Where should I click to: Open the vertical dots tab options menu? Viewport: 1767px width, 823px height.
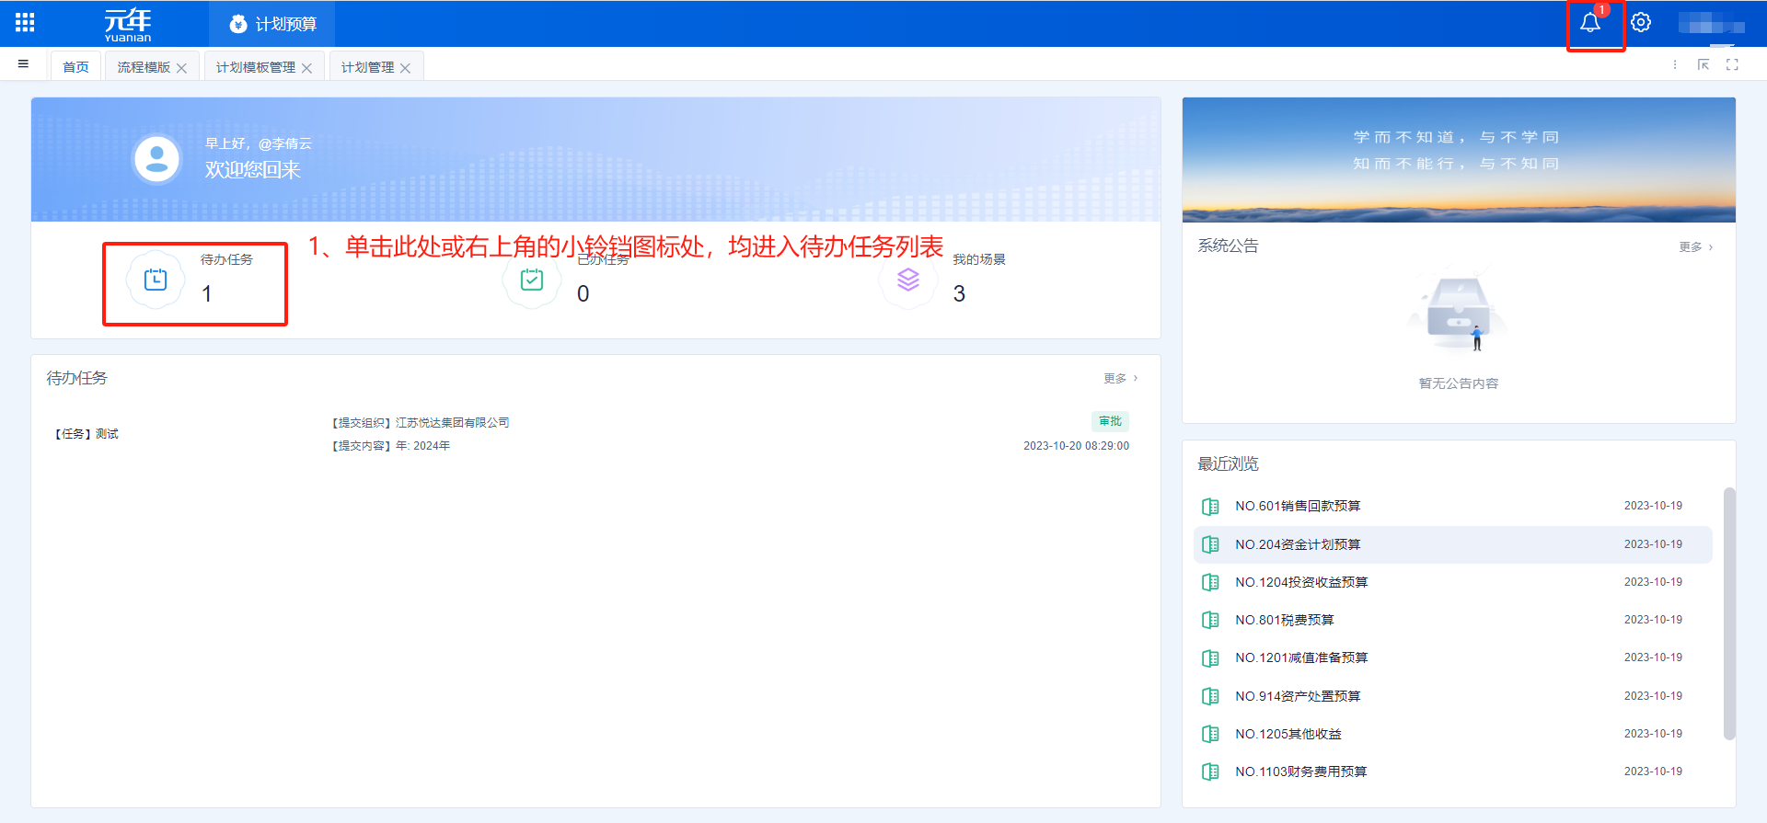1675,64
